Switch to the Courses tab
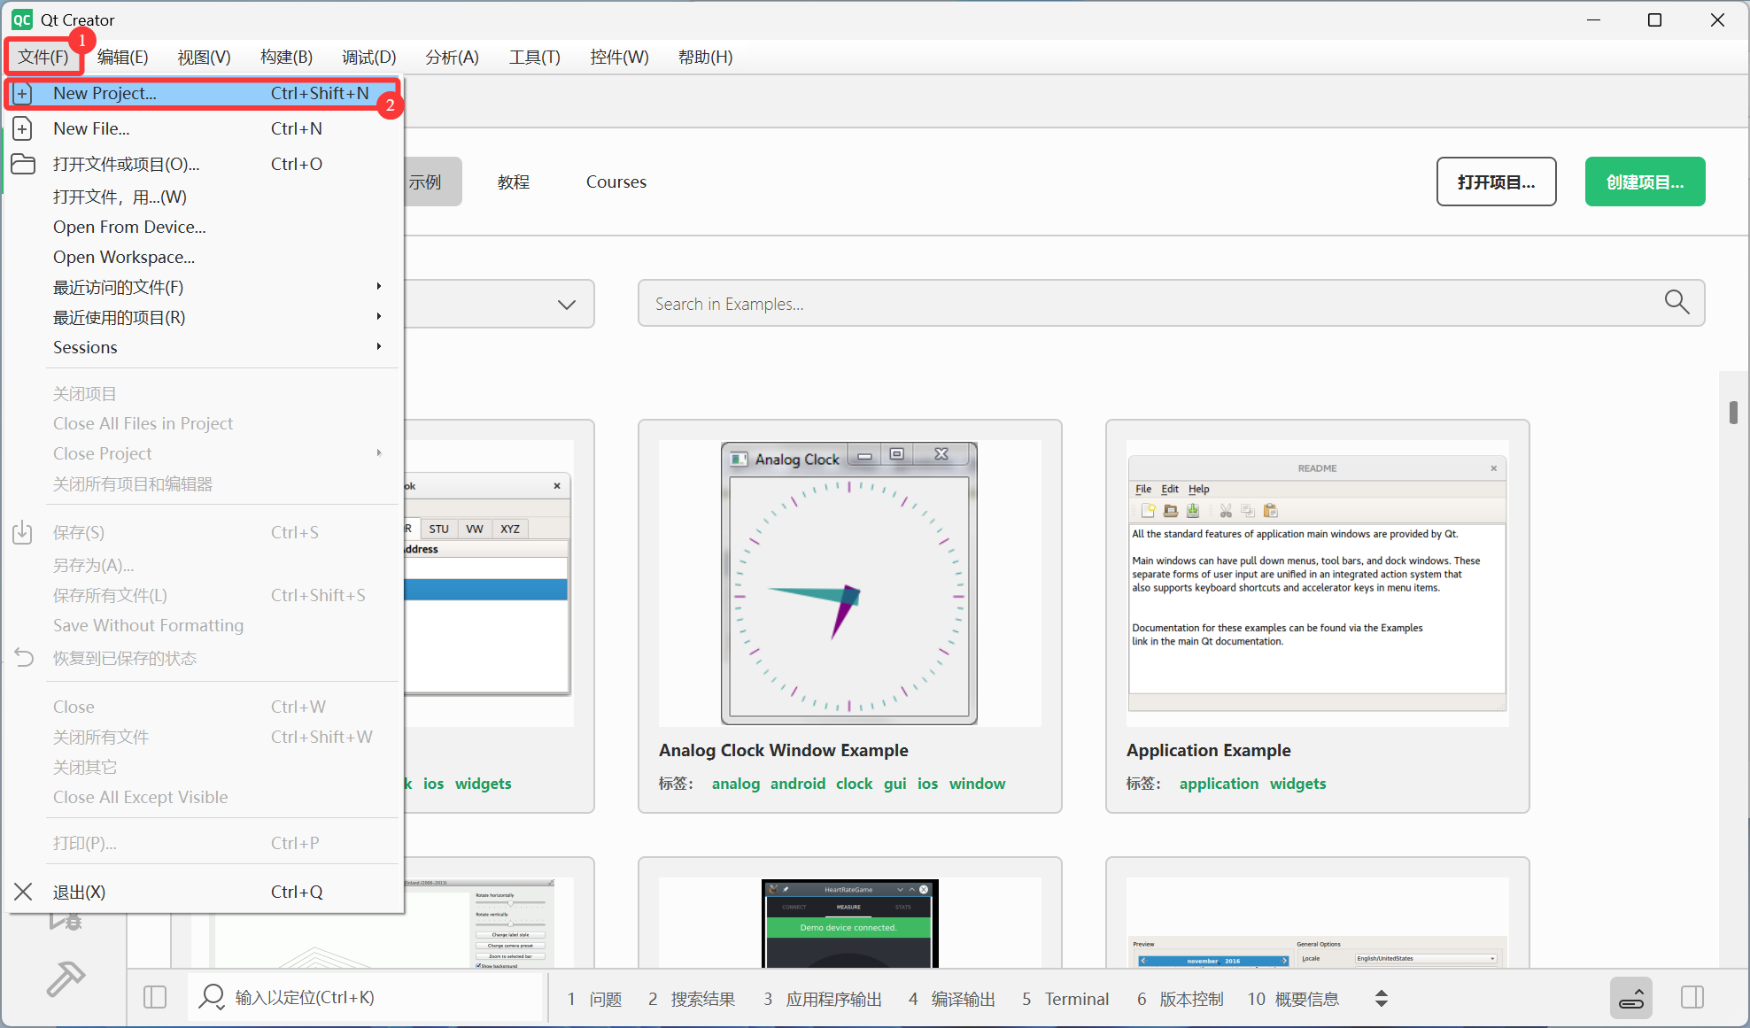The width and height of the screenshot is (1750, 1028). (616, 182)
